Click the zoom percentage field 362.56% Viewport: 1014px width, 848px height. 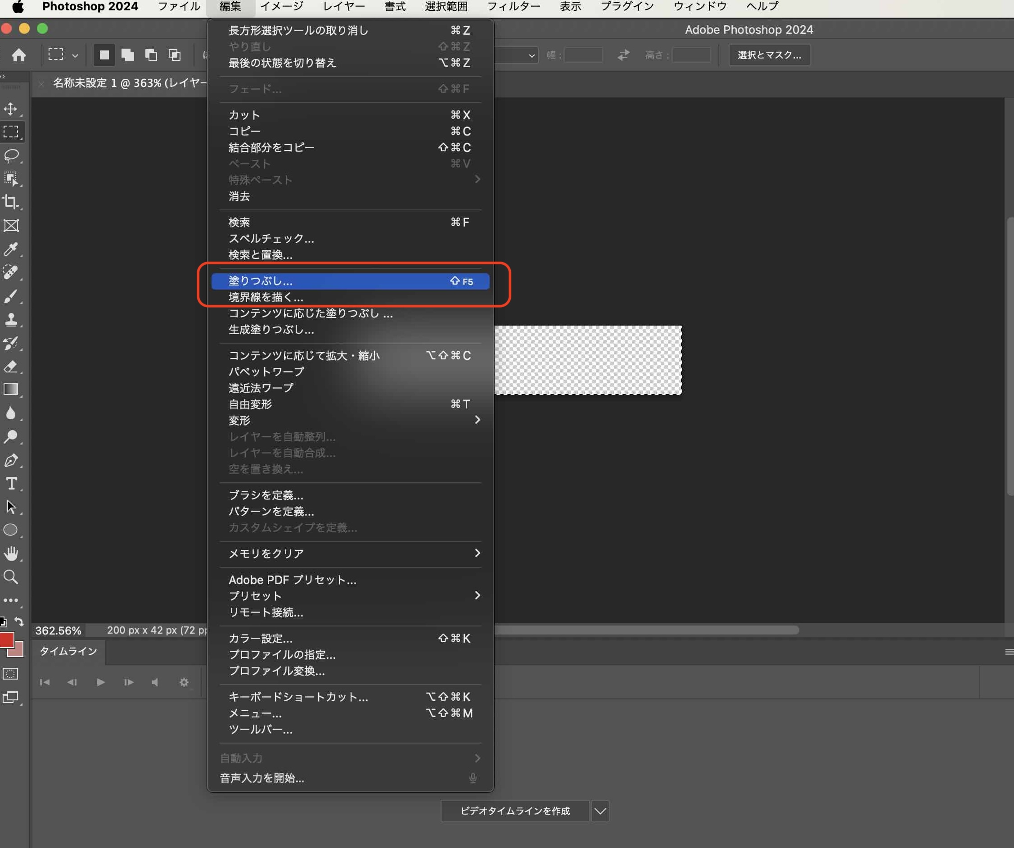(58, 631)
